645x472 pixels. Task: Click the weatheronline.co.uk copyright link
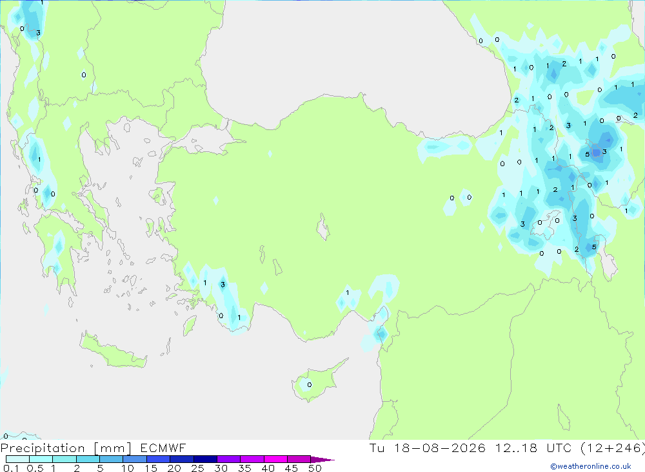[591, 466]
